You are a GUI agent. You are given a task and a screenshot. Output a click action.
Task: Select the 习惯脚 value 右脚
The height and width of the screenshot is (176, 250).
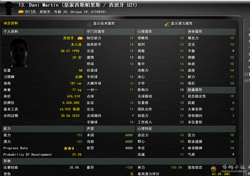pos(79,77)
